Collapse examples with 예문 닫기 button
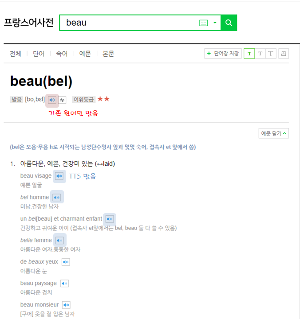The height and width of the screenshot is (319, 300). coord(274,133)
